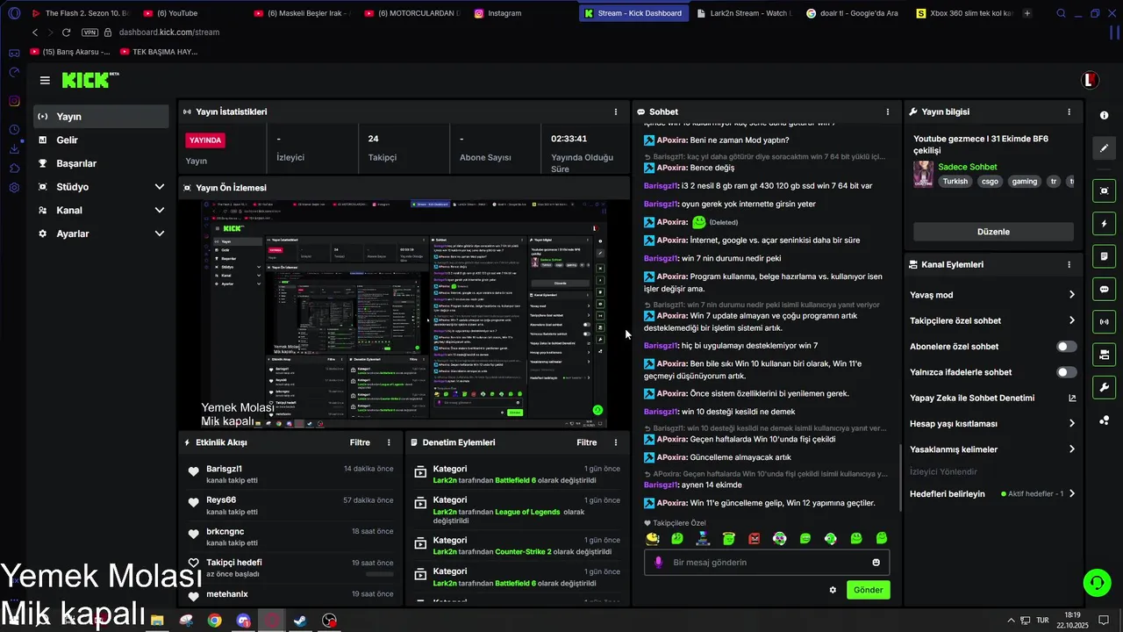Viewport: 1123px width, 632px height.
Task: Open a new browser tab with plus button
Action: pyautogui.click(x=1027, y=13)
